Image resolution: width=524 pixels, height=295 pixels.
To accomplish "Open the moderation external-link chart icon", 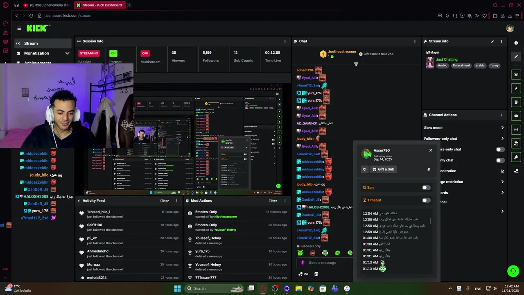I will click(x=502, y=171).
